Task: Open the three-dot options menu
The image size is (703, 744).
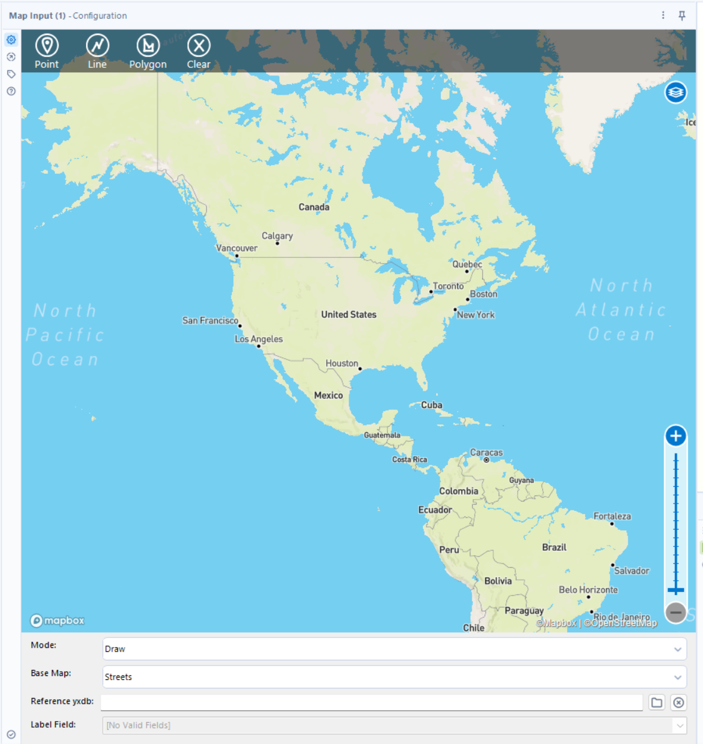Action: pyautogui.click(x=663, y=15)
